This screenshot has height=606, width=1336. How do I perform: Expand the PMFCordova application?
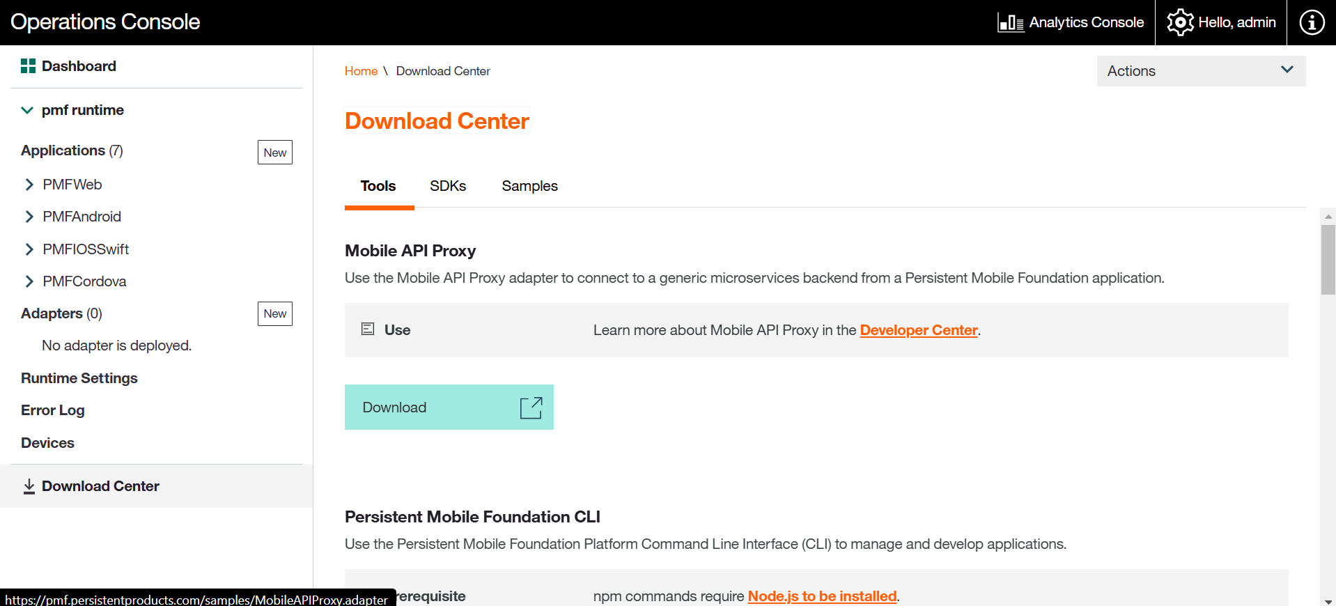[x=29, y=281]
